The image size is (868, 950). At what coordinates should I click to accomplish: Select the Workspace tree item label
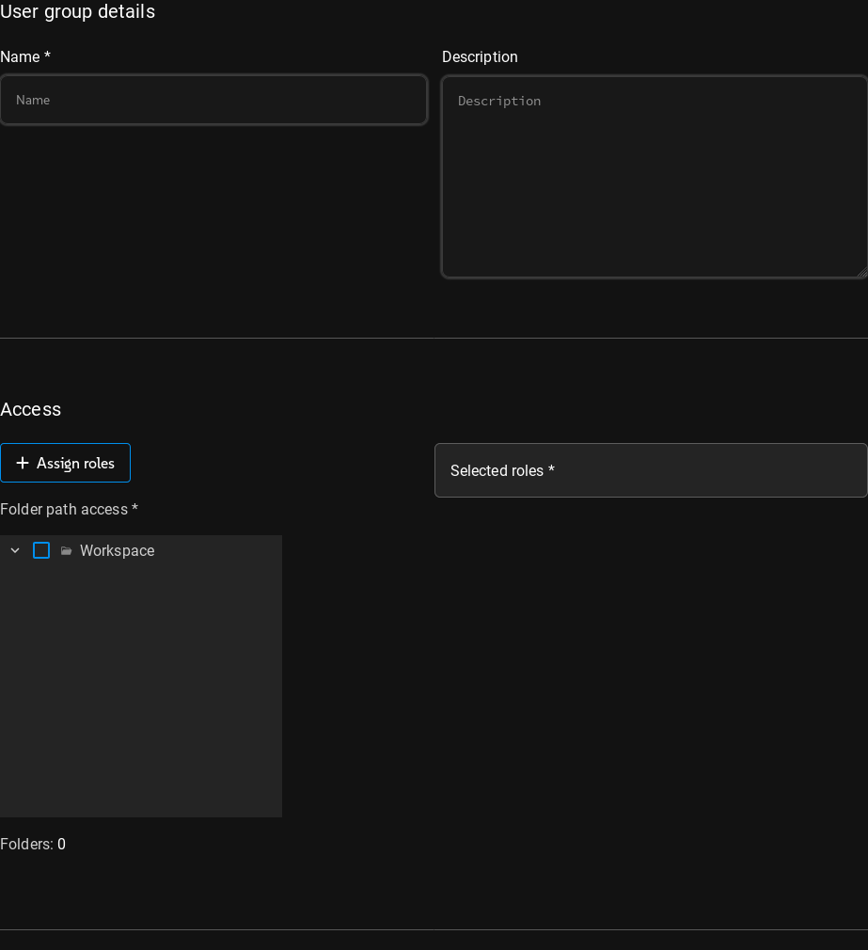click(117, 551)
